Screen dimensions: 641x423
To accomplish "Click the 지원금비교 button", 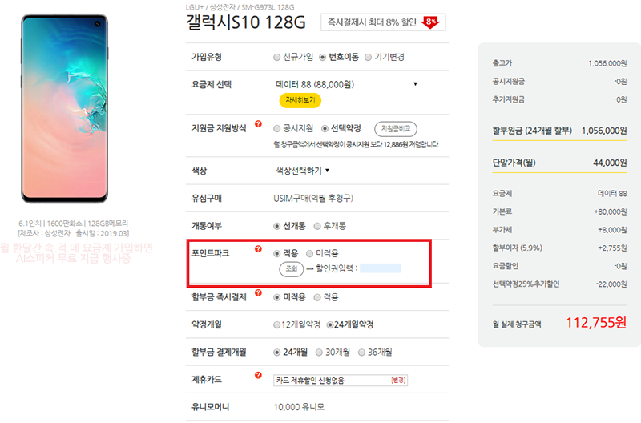I will 396,128.
